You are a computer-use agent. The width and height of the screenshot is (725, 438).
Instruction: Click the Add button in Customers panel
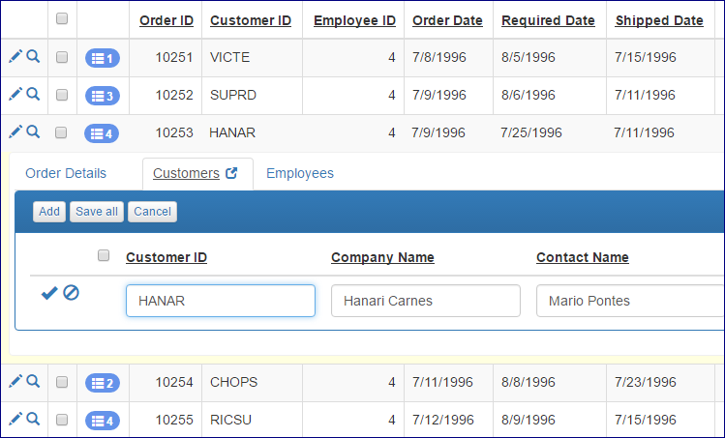tap(49, 212)
